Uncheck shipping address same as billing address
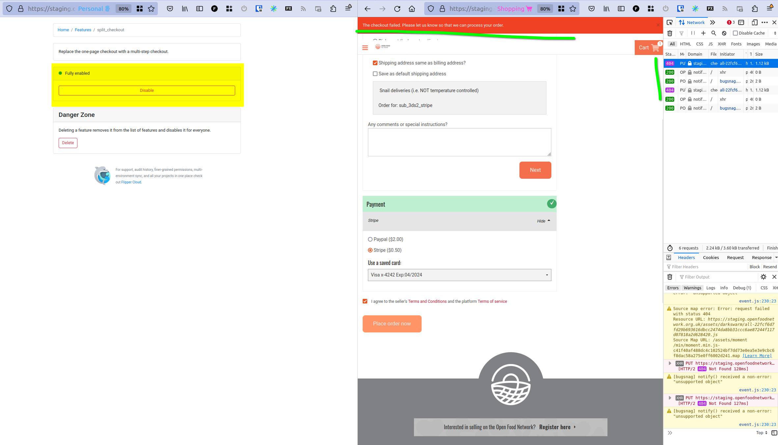The image size is (778, 445). click(375, 63)
